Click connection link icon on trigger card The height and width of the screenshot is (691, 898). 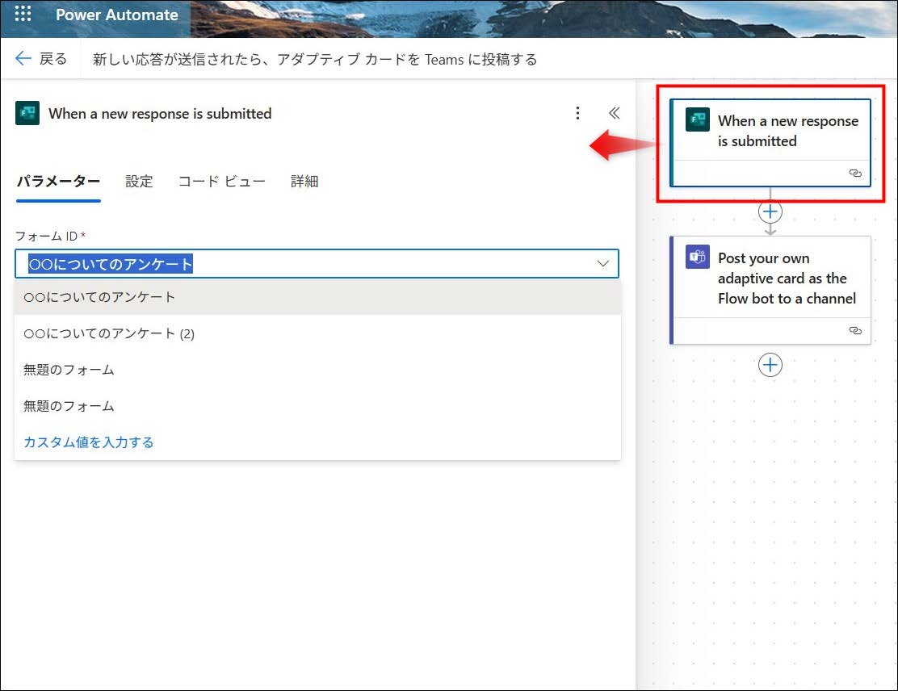click(855, 173)
